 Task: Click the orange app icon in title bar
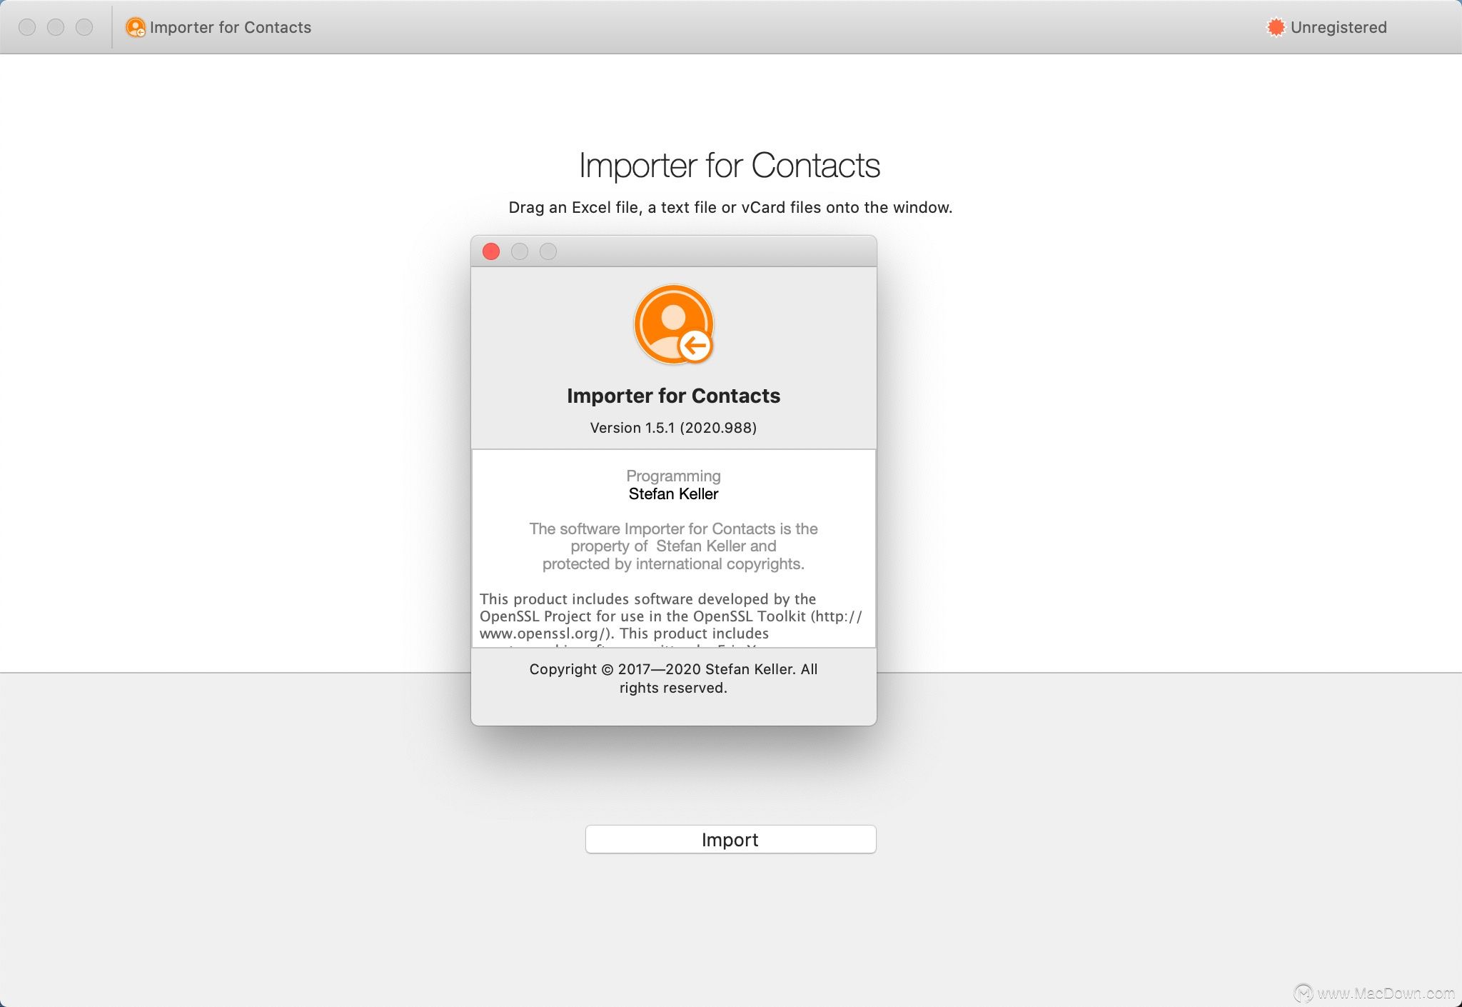point(135,27)
